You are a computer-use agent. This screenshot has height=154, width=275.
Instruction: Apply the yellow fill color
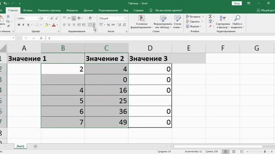tap(46, 25)
